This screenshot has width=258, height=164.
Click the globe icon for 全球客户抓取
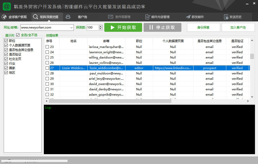pyautogui.click(x=4, y=17)
